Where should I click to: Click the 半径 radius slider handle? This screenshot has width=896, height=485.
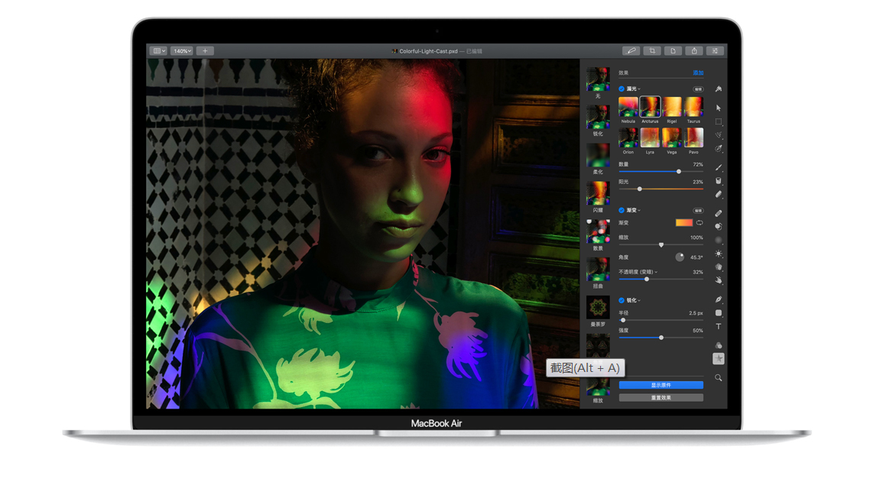[x=623, y=320]
